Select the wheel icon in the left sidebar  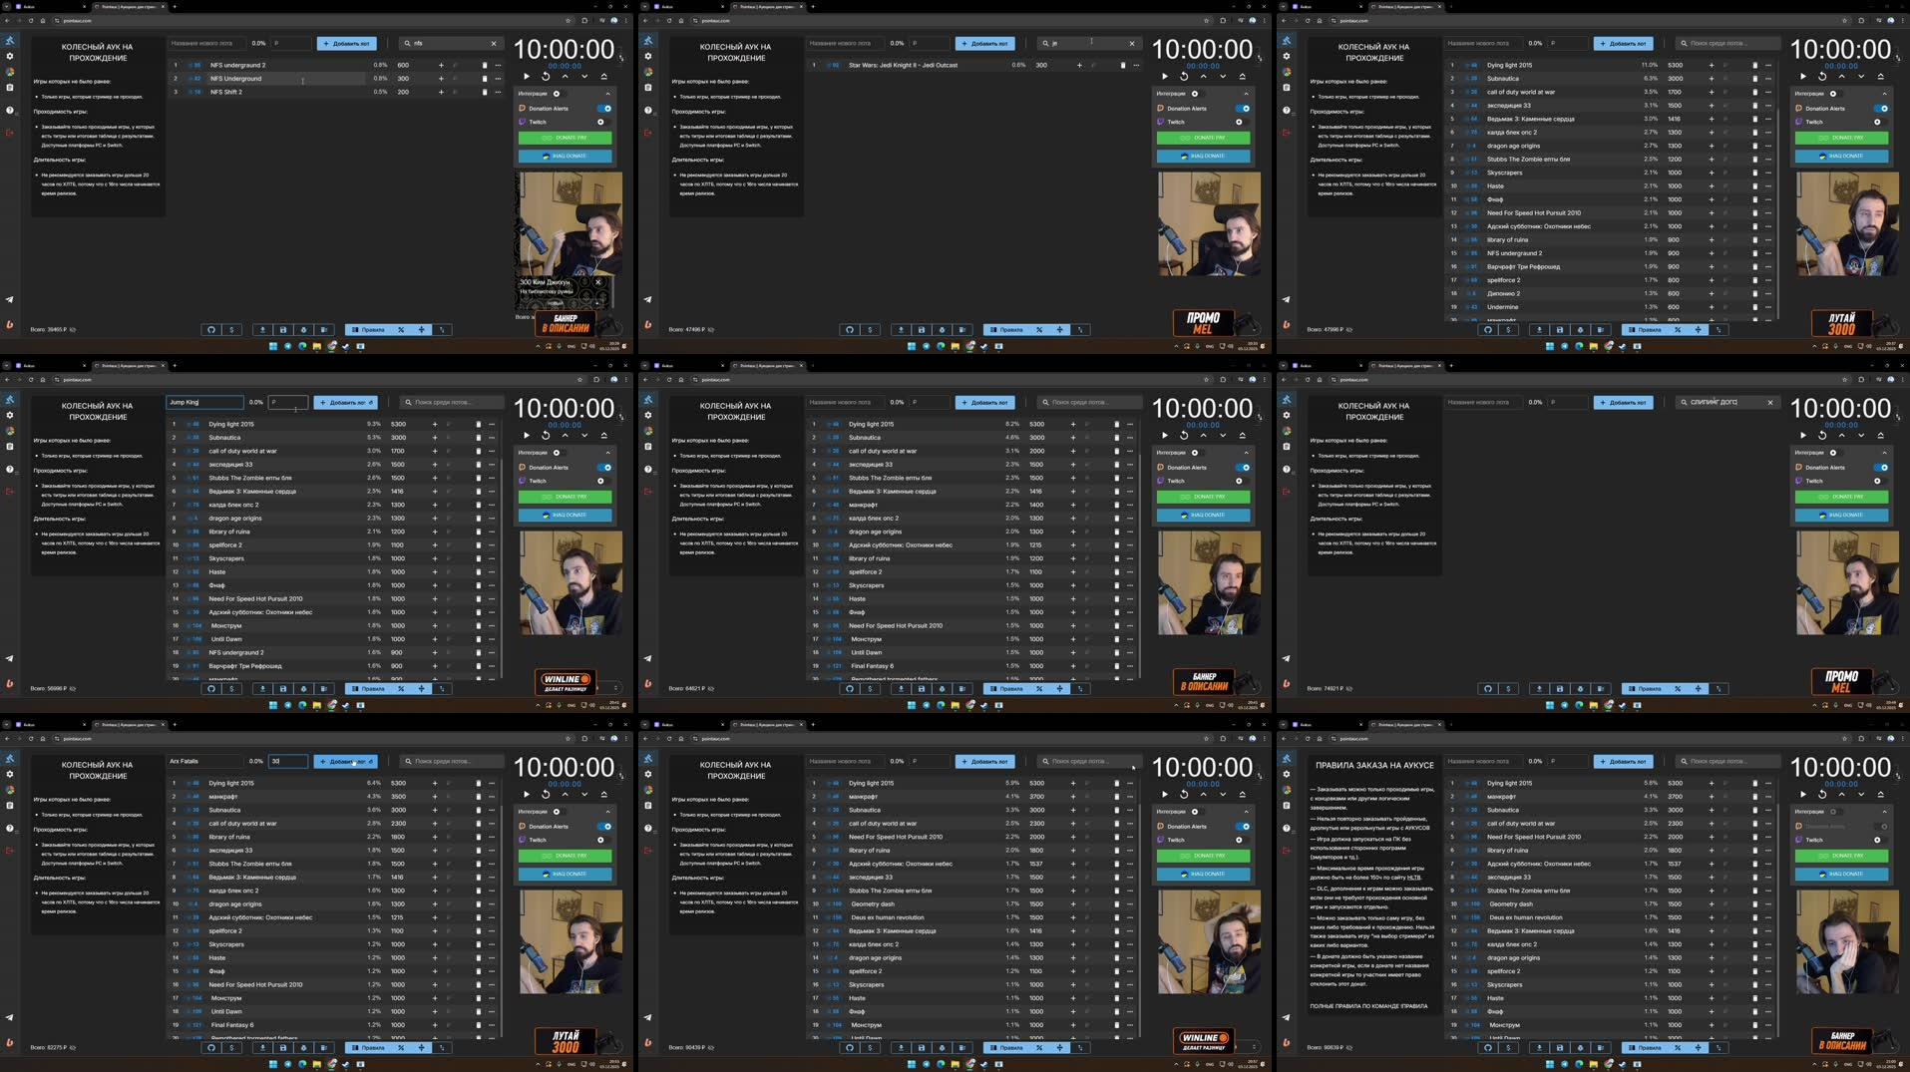[x=9, y=41]
